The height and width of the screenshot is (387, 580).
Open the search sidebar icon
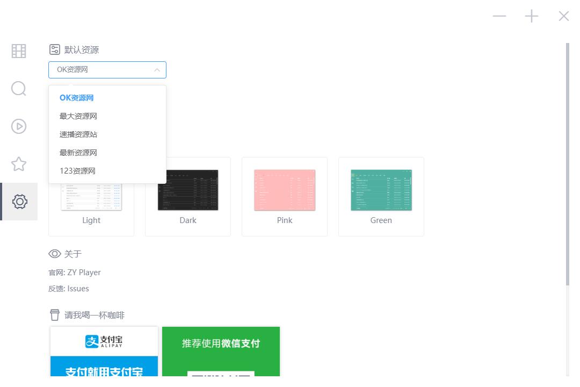pos(19,89)
